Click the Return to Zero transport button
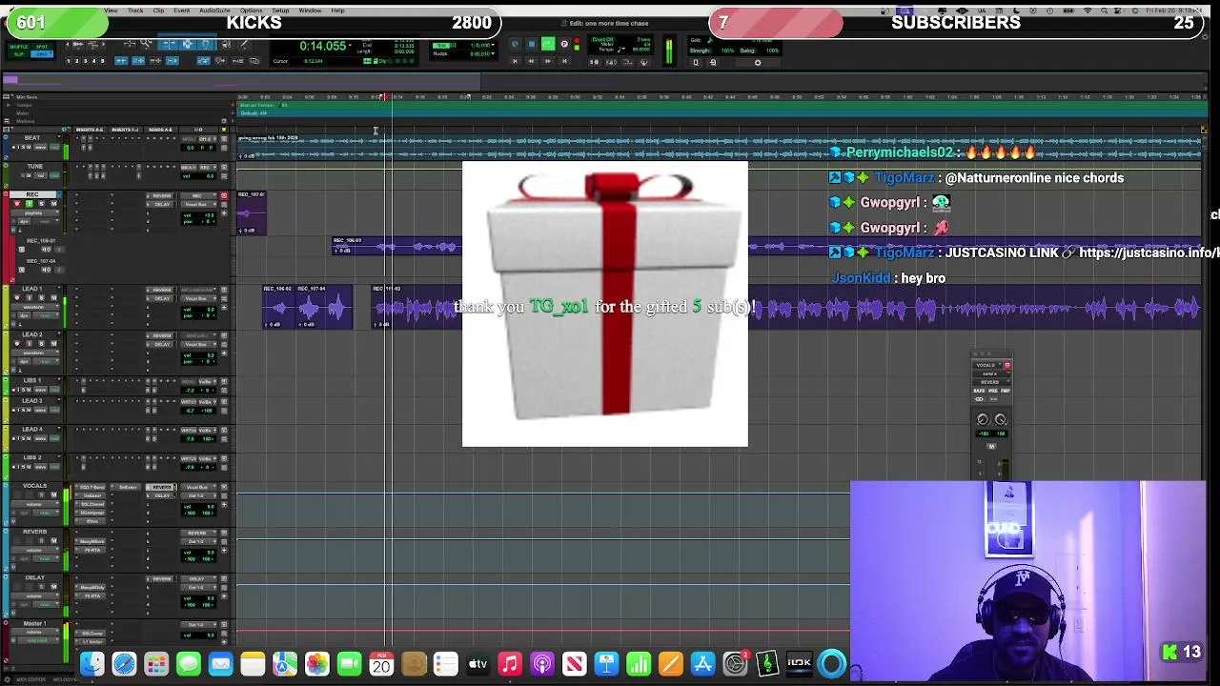This screenshot has width=1220, height=686. click(515, 61)
